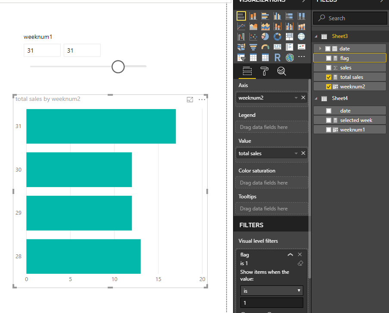Viewport: 389px width, 313px height.
Task: Switch to the Analytics tab
Action: [281, 71]
